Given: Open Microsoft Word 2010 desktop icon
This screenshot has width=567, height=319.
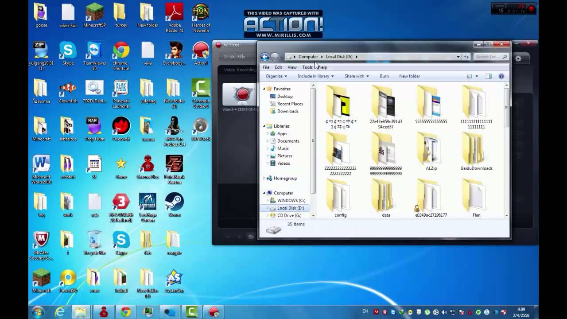Looking at the screenshot, I should (x=41, y=170).
